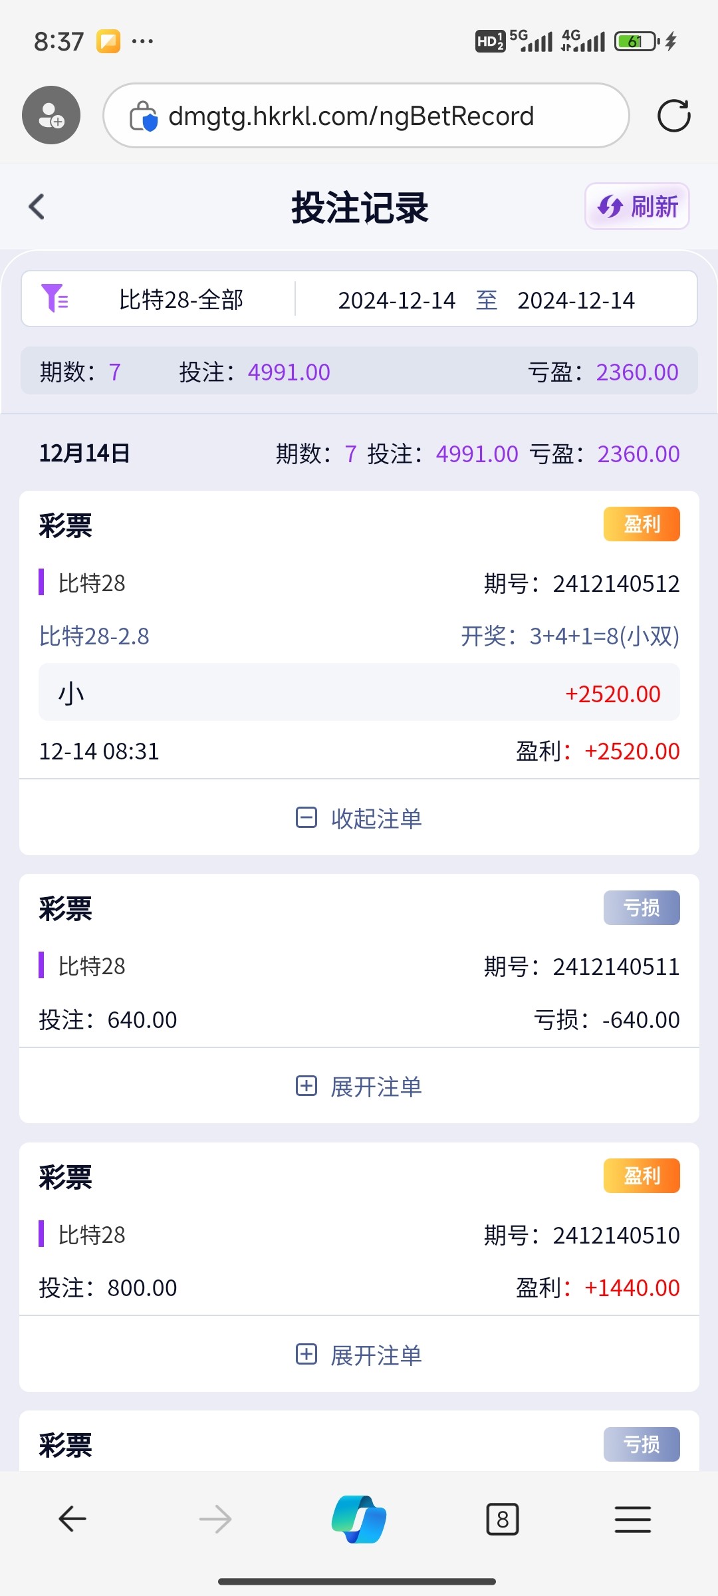Tap the profile add-account icon
This screenshot has width=718, height=1596.
(51, 115)
